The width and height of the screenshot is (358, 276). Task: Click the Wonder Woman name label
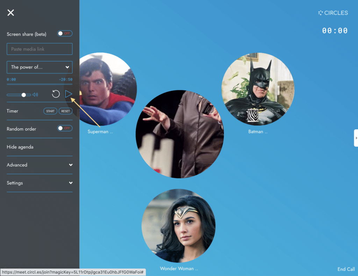pyautogui.click(x=179, y=268)
